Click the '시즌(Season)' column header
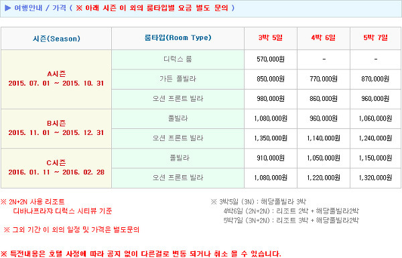The image size is (402, 258). click(56, 39)
